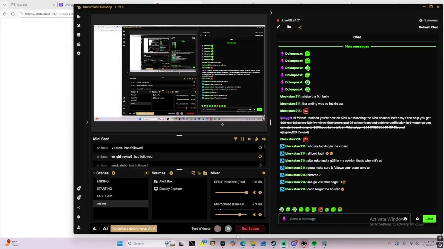Toggle the replay buffer button
This screenshot has height=249, width=444.
[228, 229]
